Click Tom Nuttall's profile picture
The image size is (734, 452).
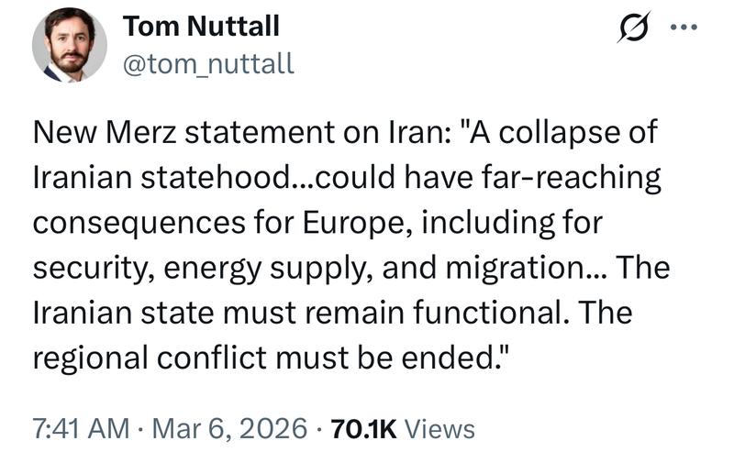[70, 45]
